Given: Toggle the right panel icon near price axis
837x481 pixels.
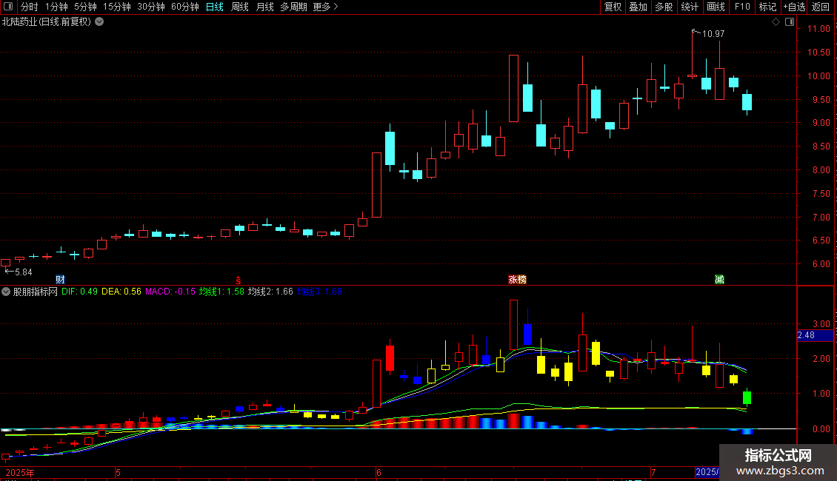Looking at the screenshot, I should [x=790, y=22].
